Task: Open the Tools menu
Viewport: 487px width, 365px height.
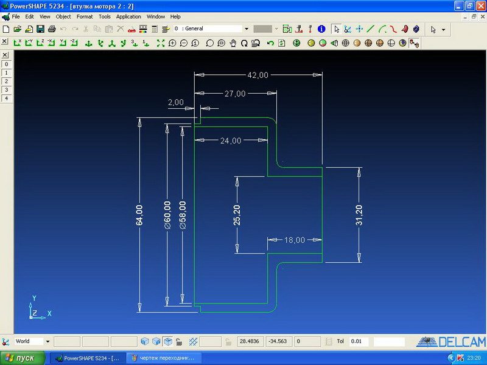Action: 105,16
